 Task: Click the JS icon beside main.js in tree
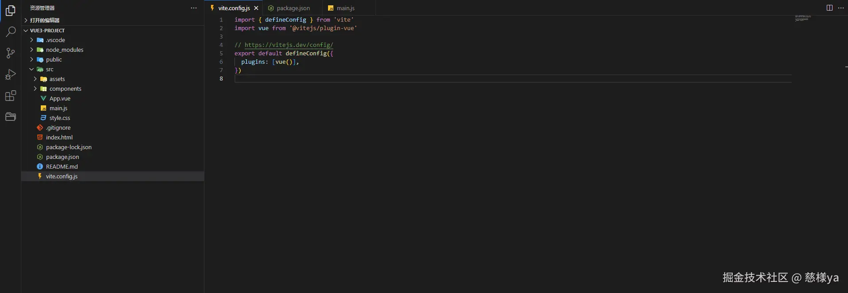coord(43,108)
